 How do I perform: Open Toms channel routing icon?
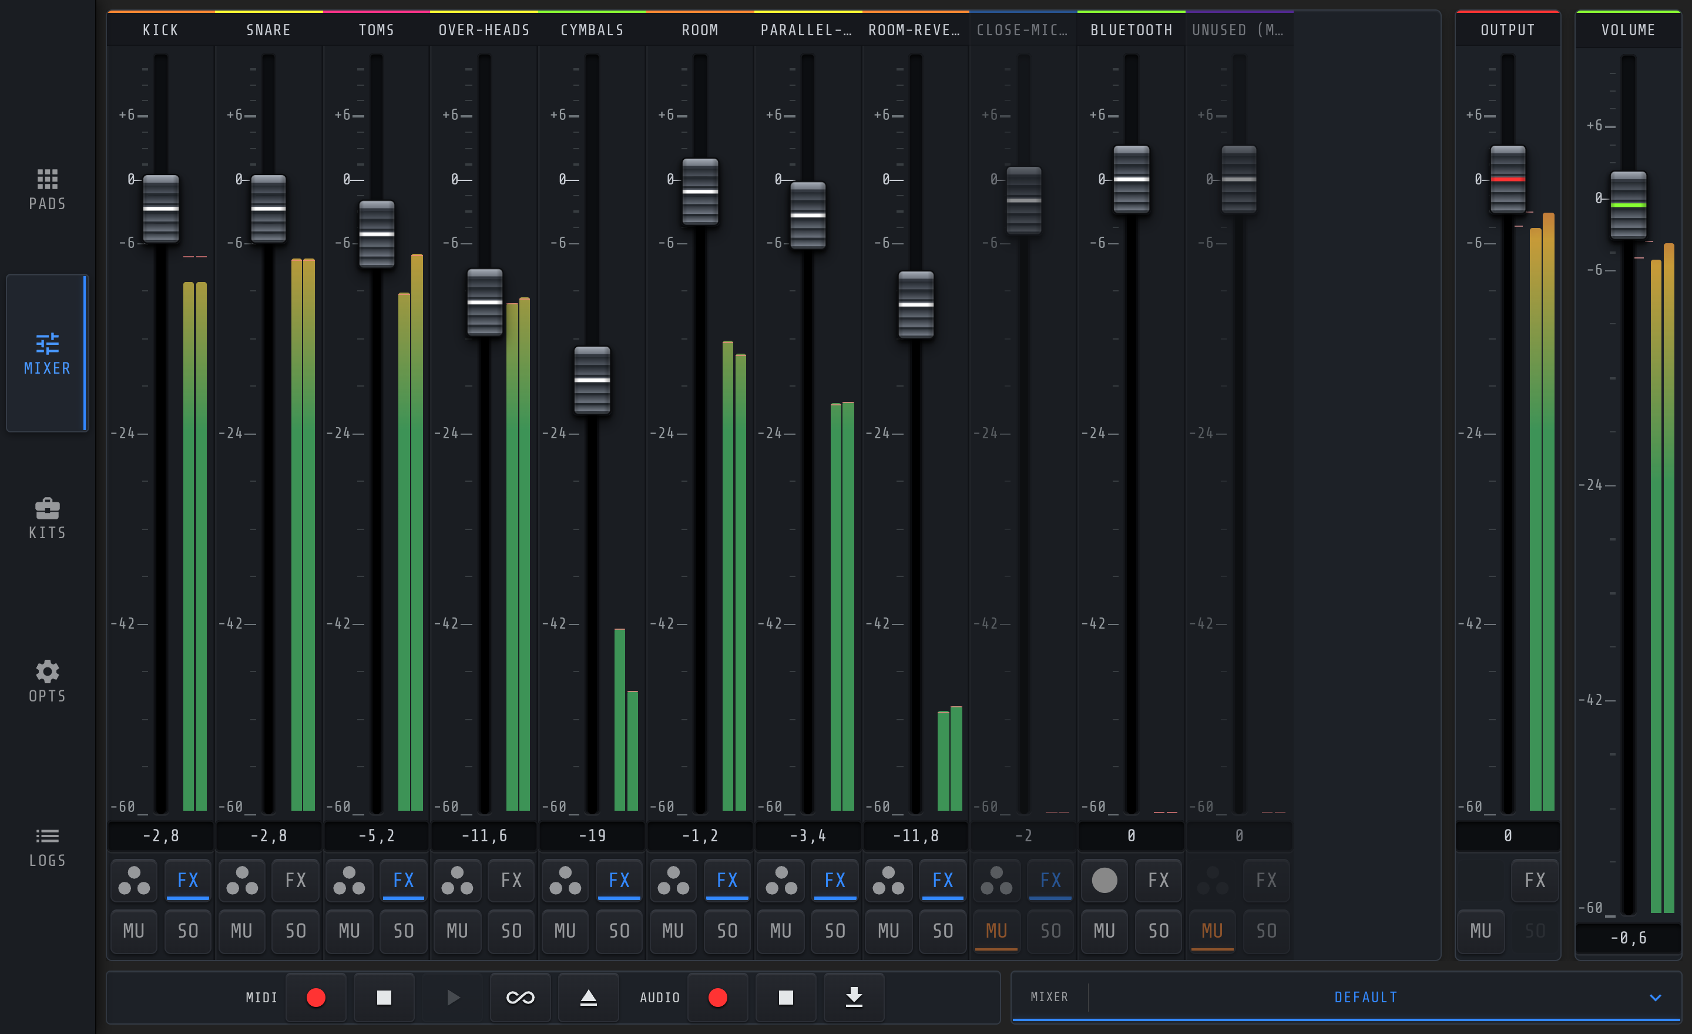(350, 880)
